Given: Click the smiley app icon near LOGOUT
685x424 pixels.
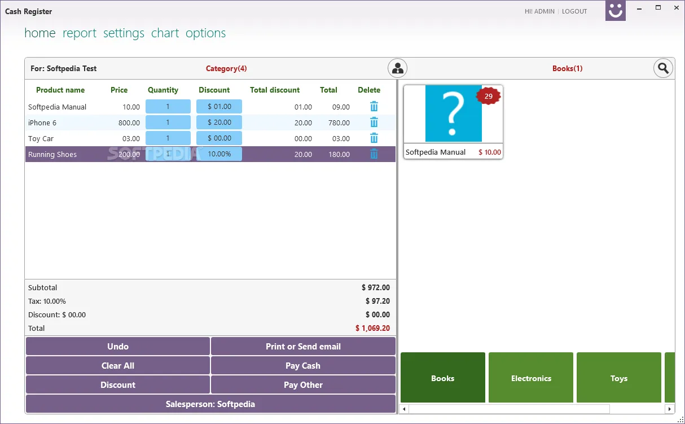Looking at the screenshot, I should pyautogui.click(x=615, y=11).
